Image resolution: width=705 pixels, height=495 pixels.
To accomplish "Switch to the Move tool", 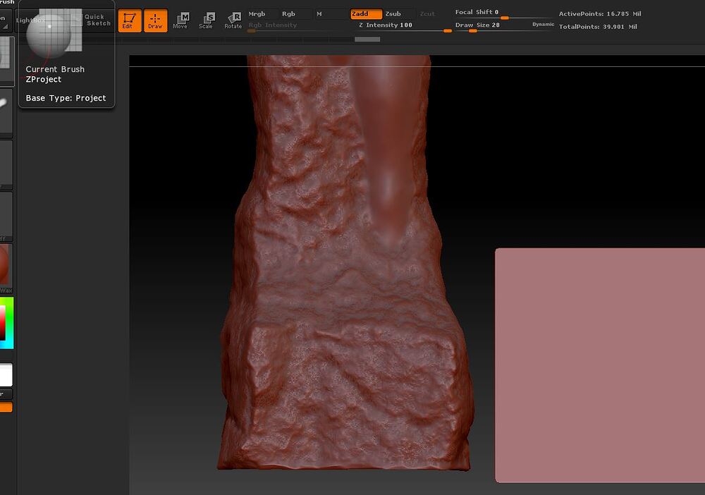I will (180, 20).
